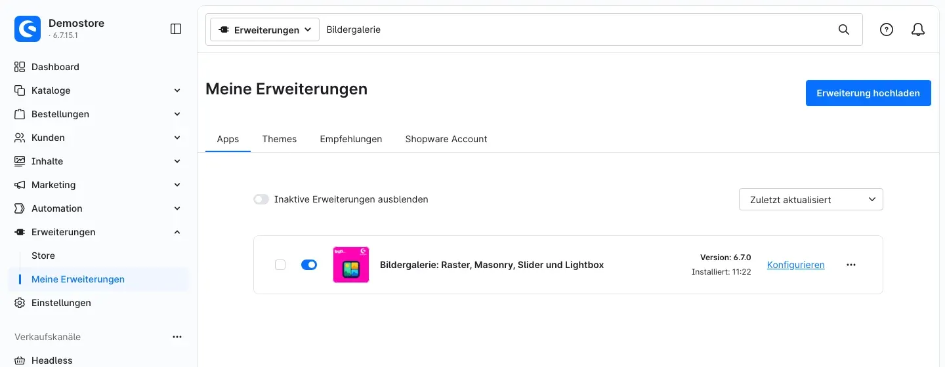The height and width of the screenshot is (367, 945).
Task: Expand Automation menu chevron
Action: click(x=177, y=208)
